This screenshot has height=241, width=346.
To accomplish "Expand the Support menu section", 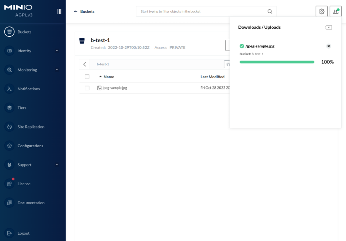I will (56, 165).
